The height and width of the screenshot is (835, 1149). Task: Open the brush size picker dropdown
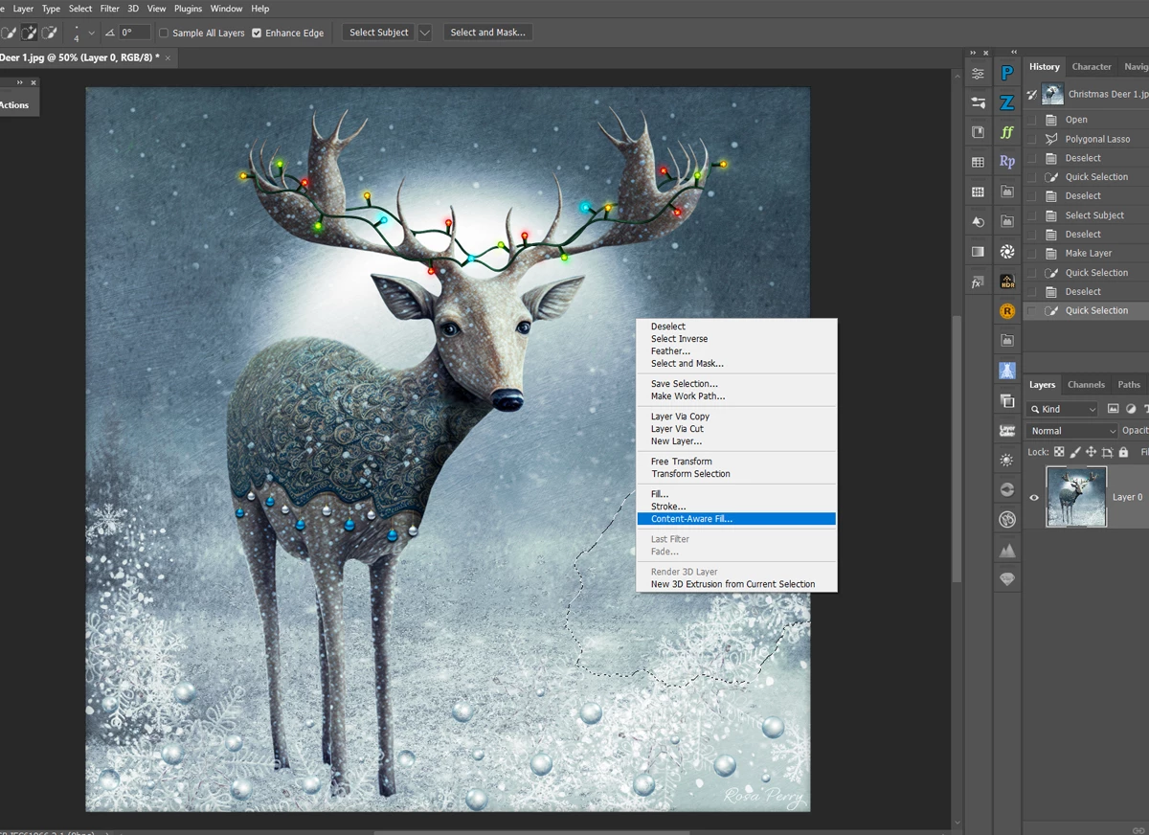pos(92,33)
